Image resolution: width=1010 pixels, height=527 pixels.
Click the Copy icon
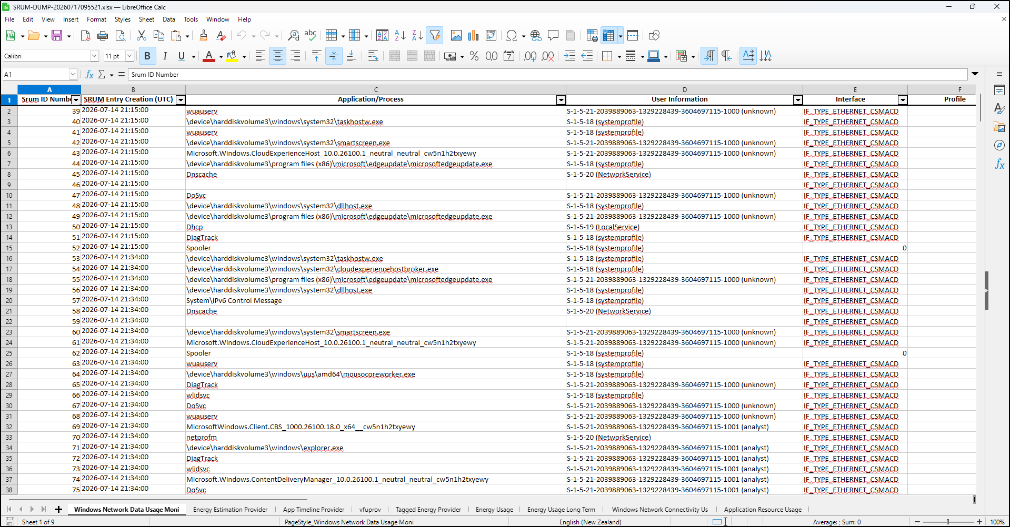click(x=158, y=36)
